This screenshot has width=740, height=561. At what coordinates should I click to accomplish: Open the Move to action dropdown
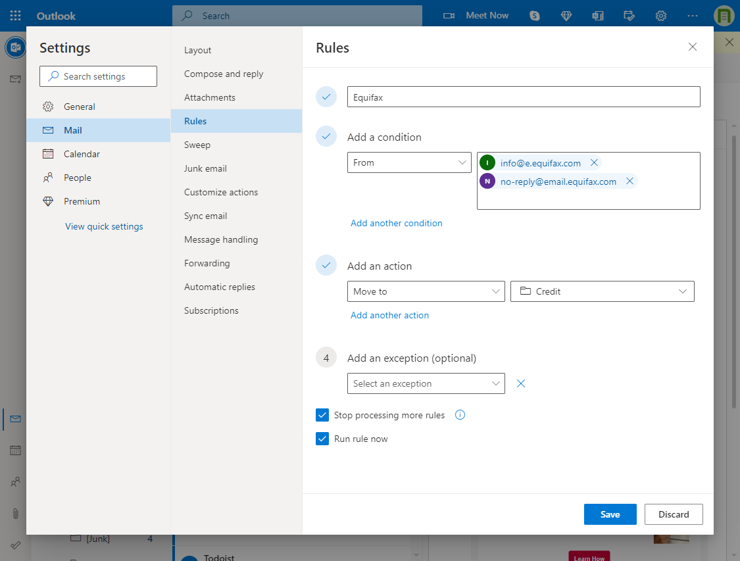(x=426, y=291)
